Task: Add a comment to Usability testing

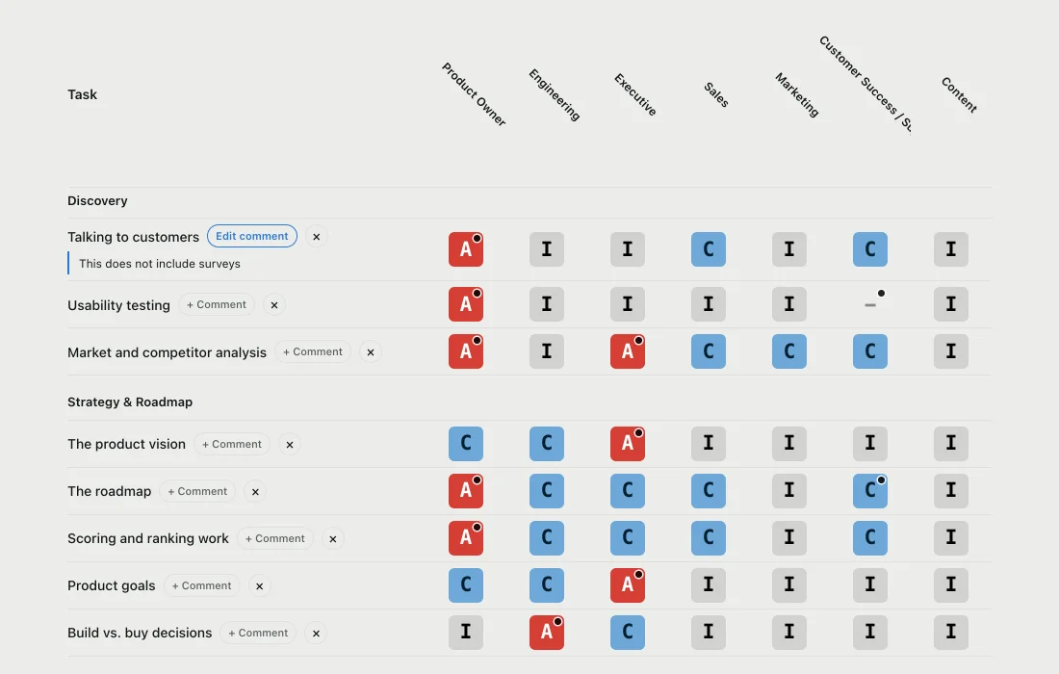Action: tap(217, 304)
